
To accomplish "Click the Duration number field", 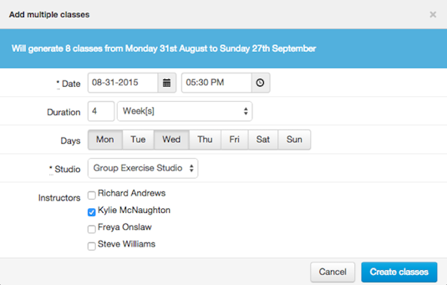I will point(101,111).
